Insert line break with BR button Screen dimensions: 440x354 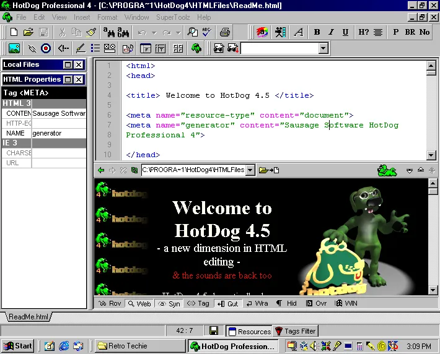pos(410,32)
